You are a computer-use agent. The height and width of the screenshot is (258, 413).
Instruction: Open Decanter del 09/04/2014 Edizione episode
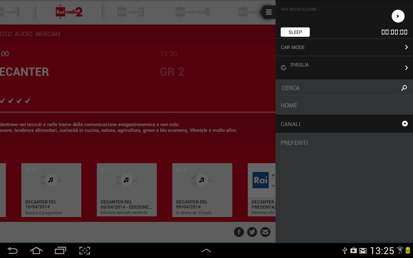coord(127,190)
